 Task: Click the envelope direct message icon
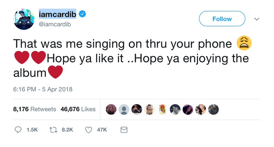(124, 130)
